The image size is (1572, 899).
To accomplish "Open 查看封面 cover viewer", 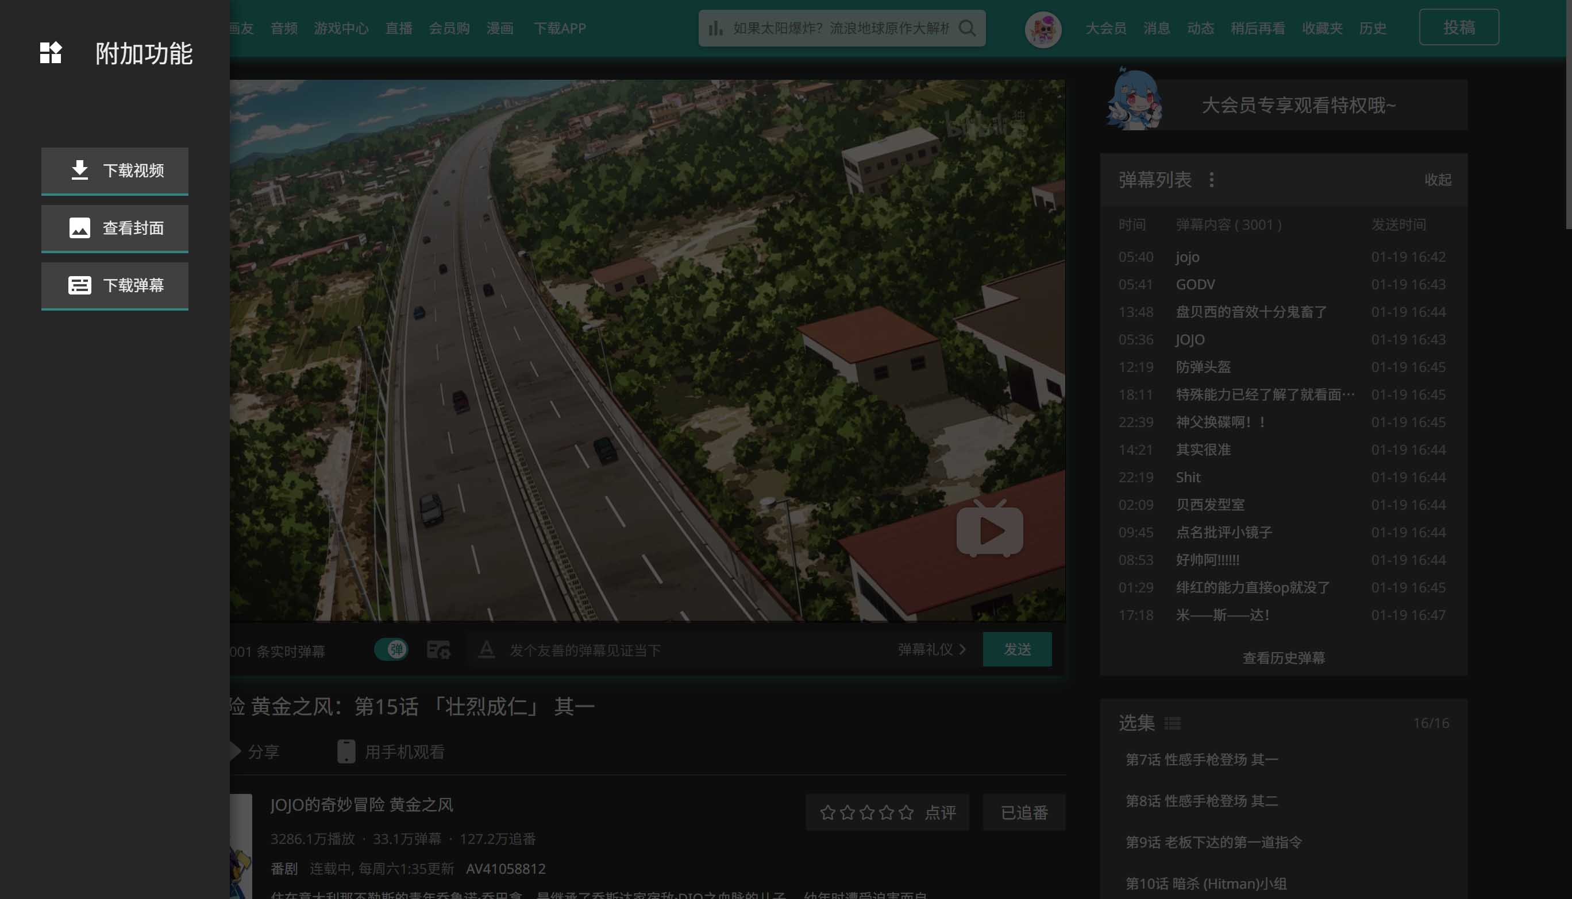I will coord(115,228).
